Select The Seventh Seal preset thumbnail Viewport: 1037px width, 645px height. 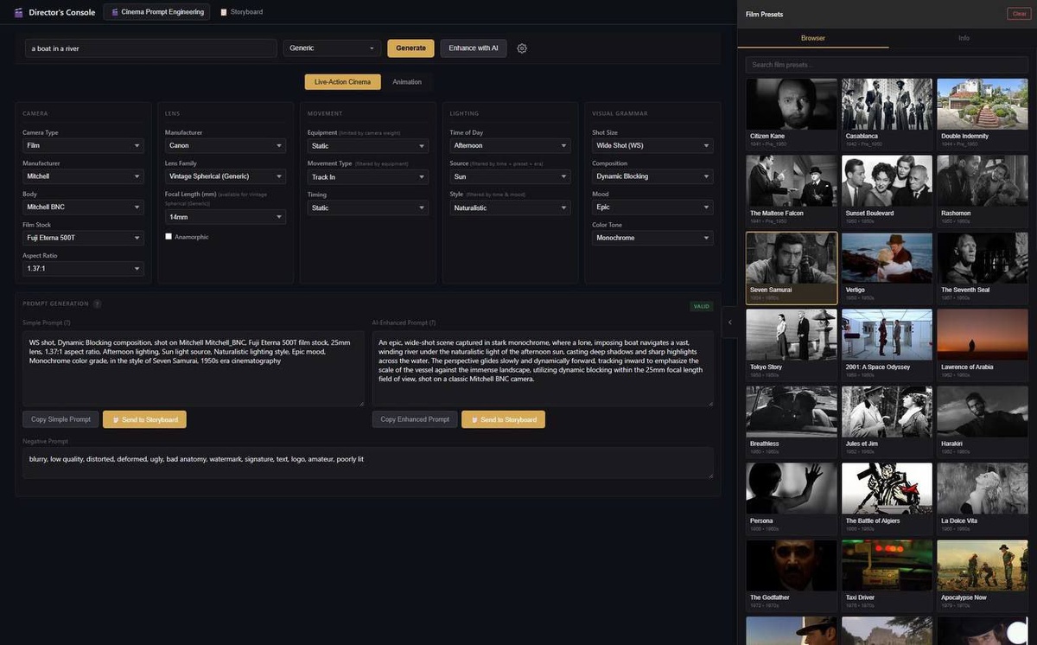click(x=983, y=267)
